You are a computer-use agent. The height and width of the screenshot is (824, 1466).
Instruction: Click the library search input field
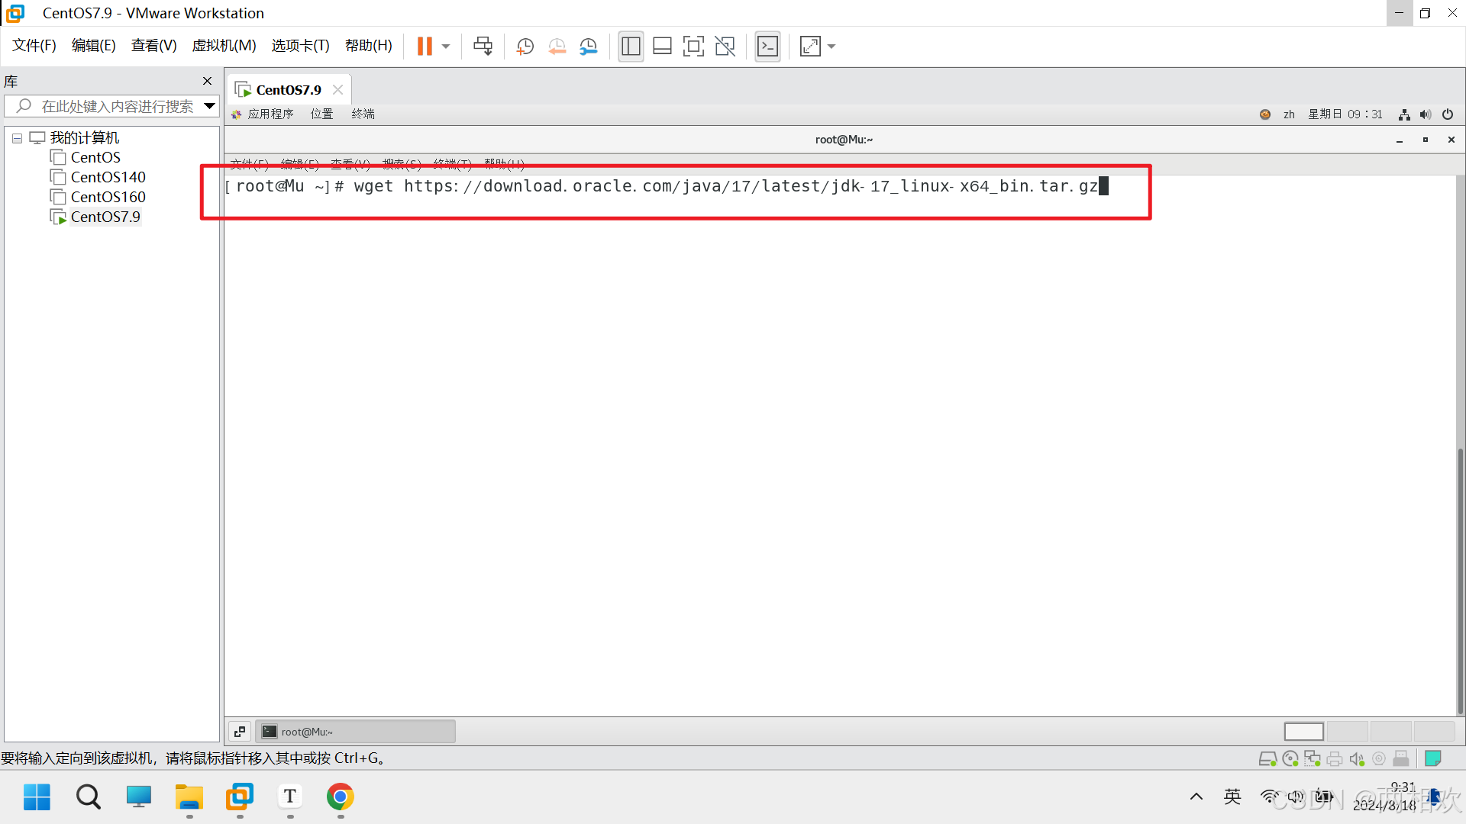[x=116, y=106]
